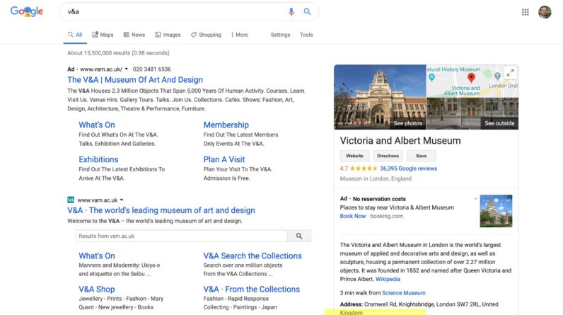The image size is (563, 315).
Task: Open search Tools
Action: click(x=306, y=35)
